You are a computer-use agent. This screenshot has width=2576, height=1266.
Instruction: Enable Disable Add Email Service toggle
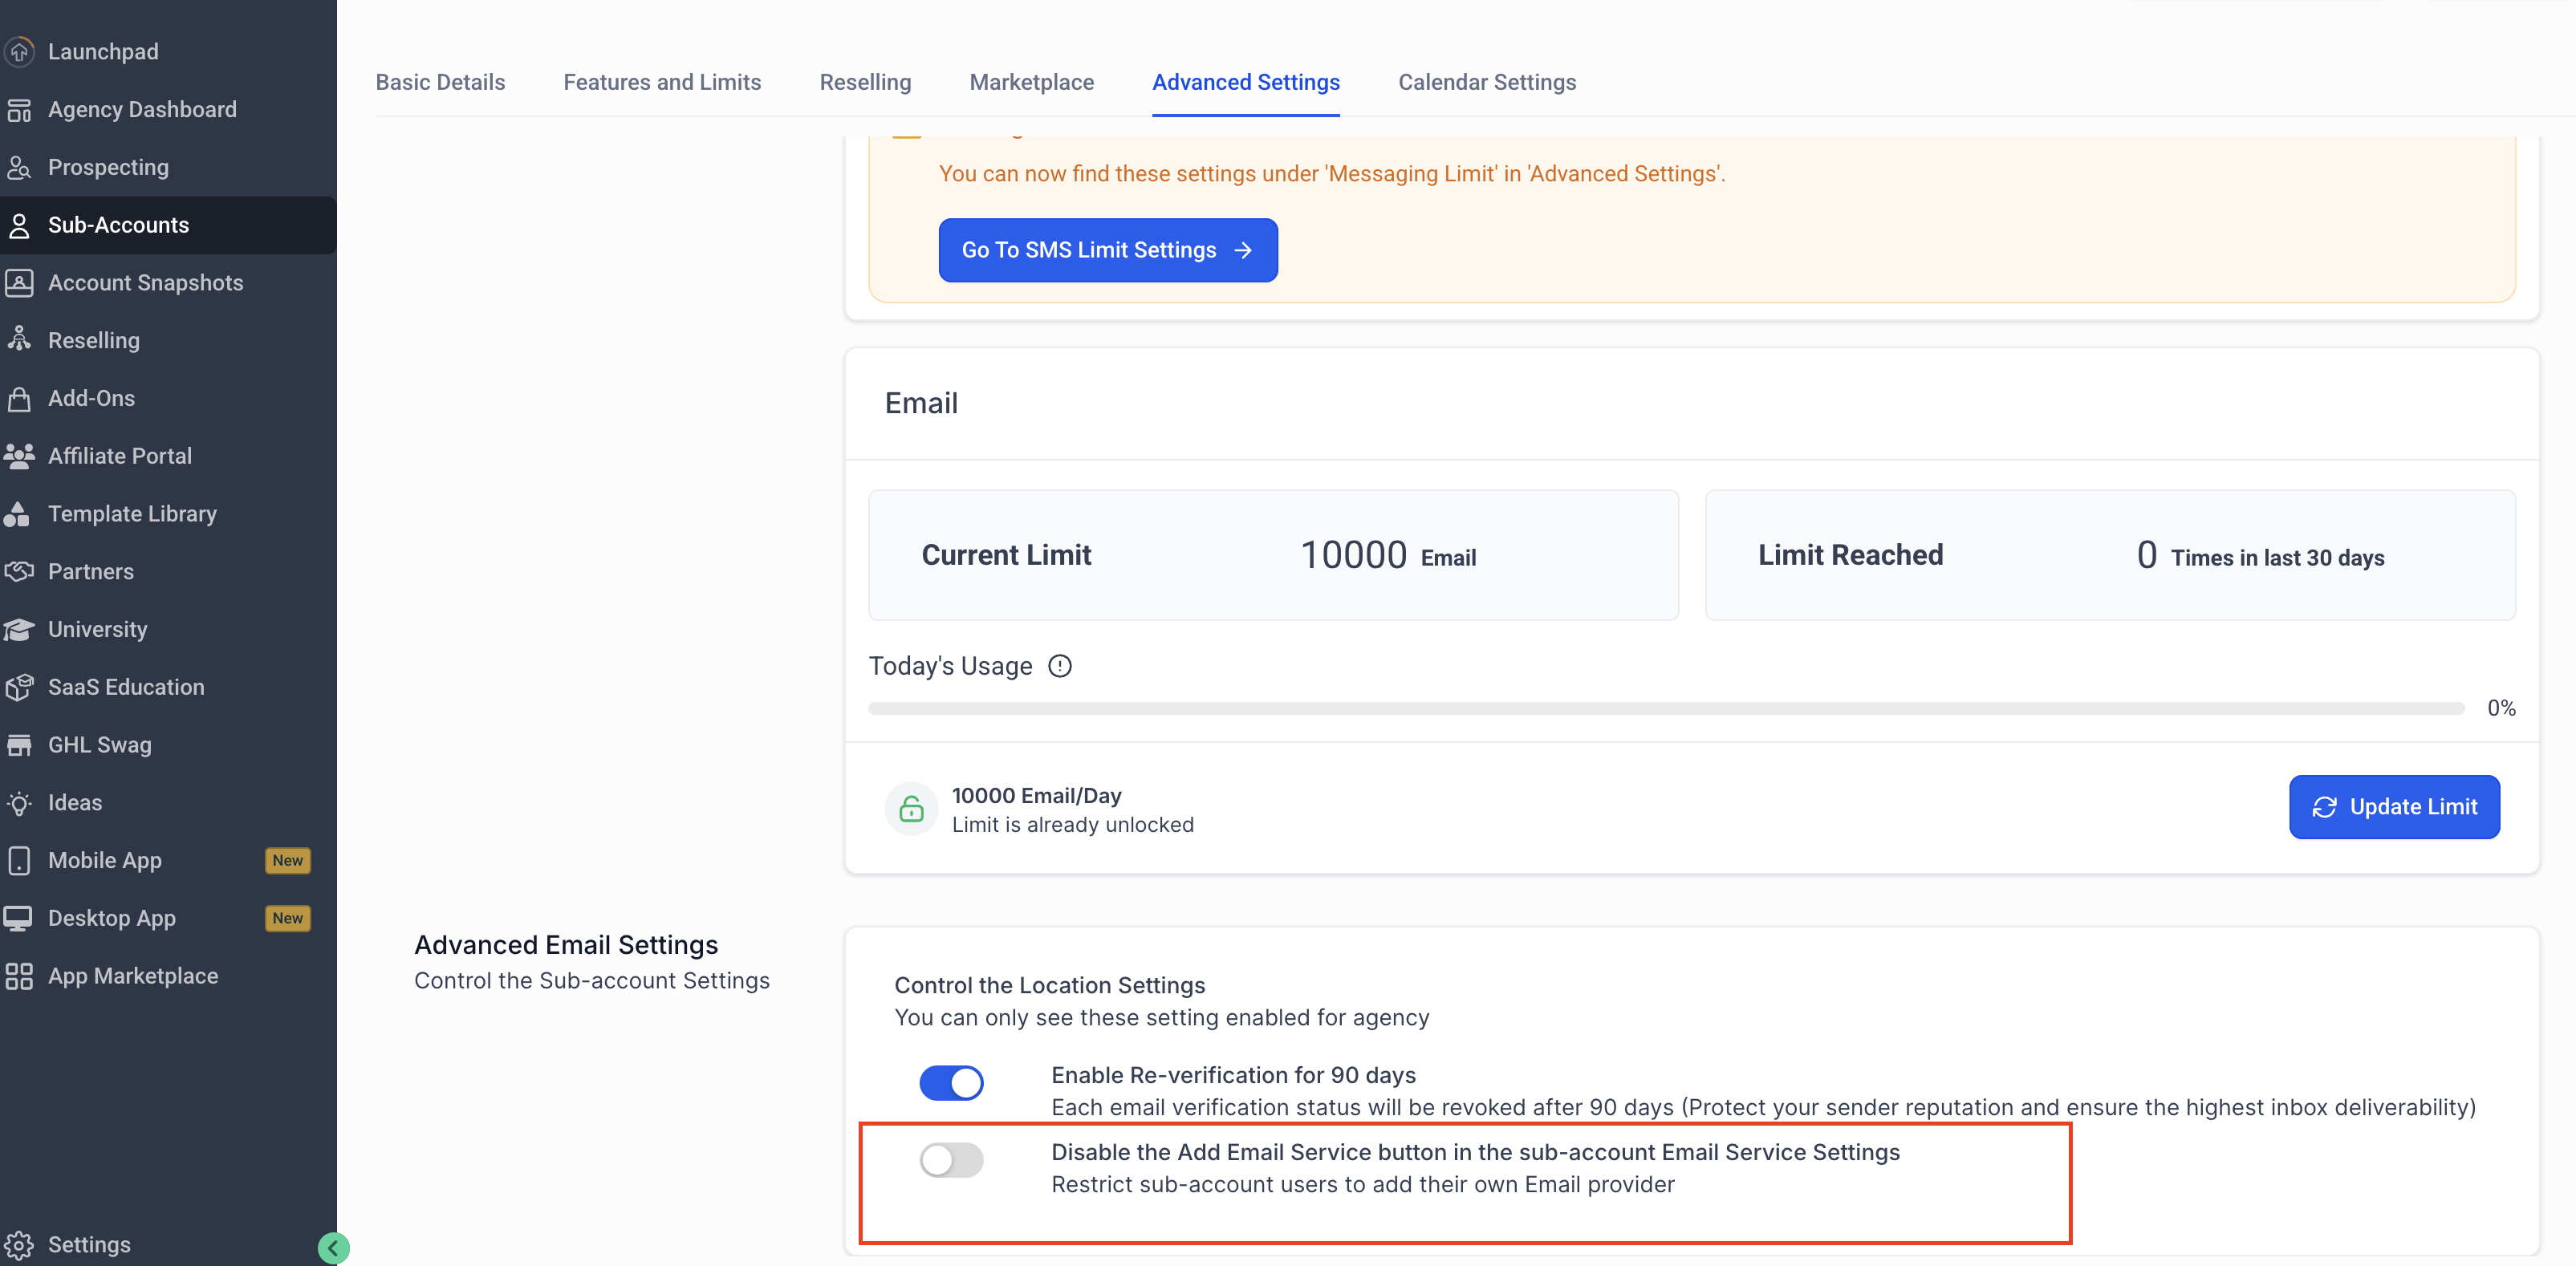click(951, 1160)
